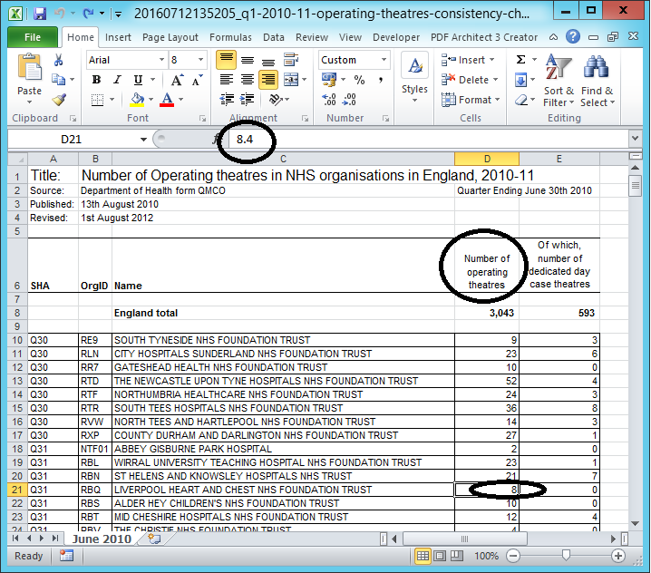The image size is (651, 573).
Task: Click the Decrease Font Size icon
Action: 198,79
